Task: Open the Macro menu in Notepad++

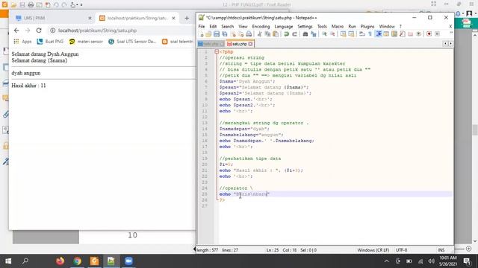Action: tap(338, 27)
